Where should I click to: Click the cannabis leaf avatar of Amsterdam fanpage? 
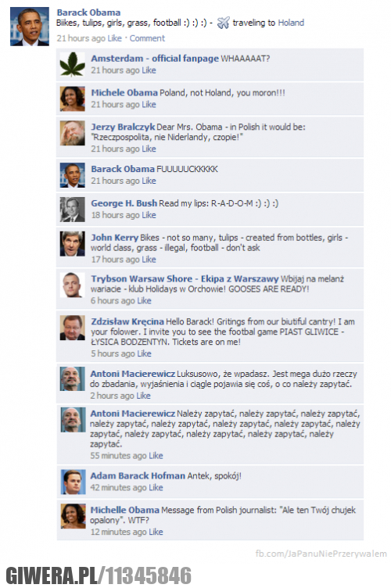[73, 64]
